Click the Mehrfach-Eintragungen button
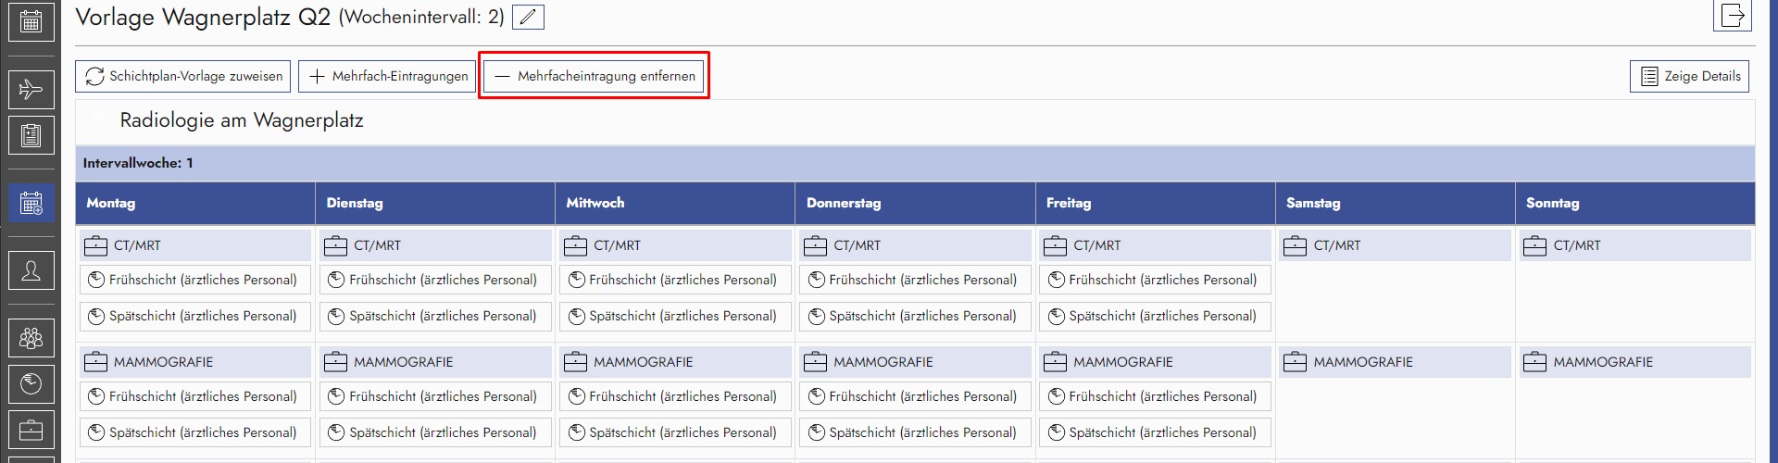 click(387, 76)
